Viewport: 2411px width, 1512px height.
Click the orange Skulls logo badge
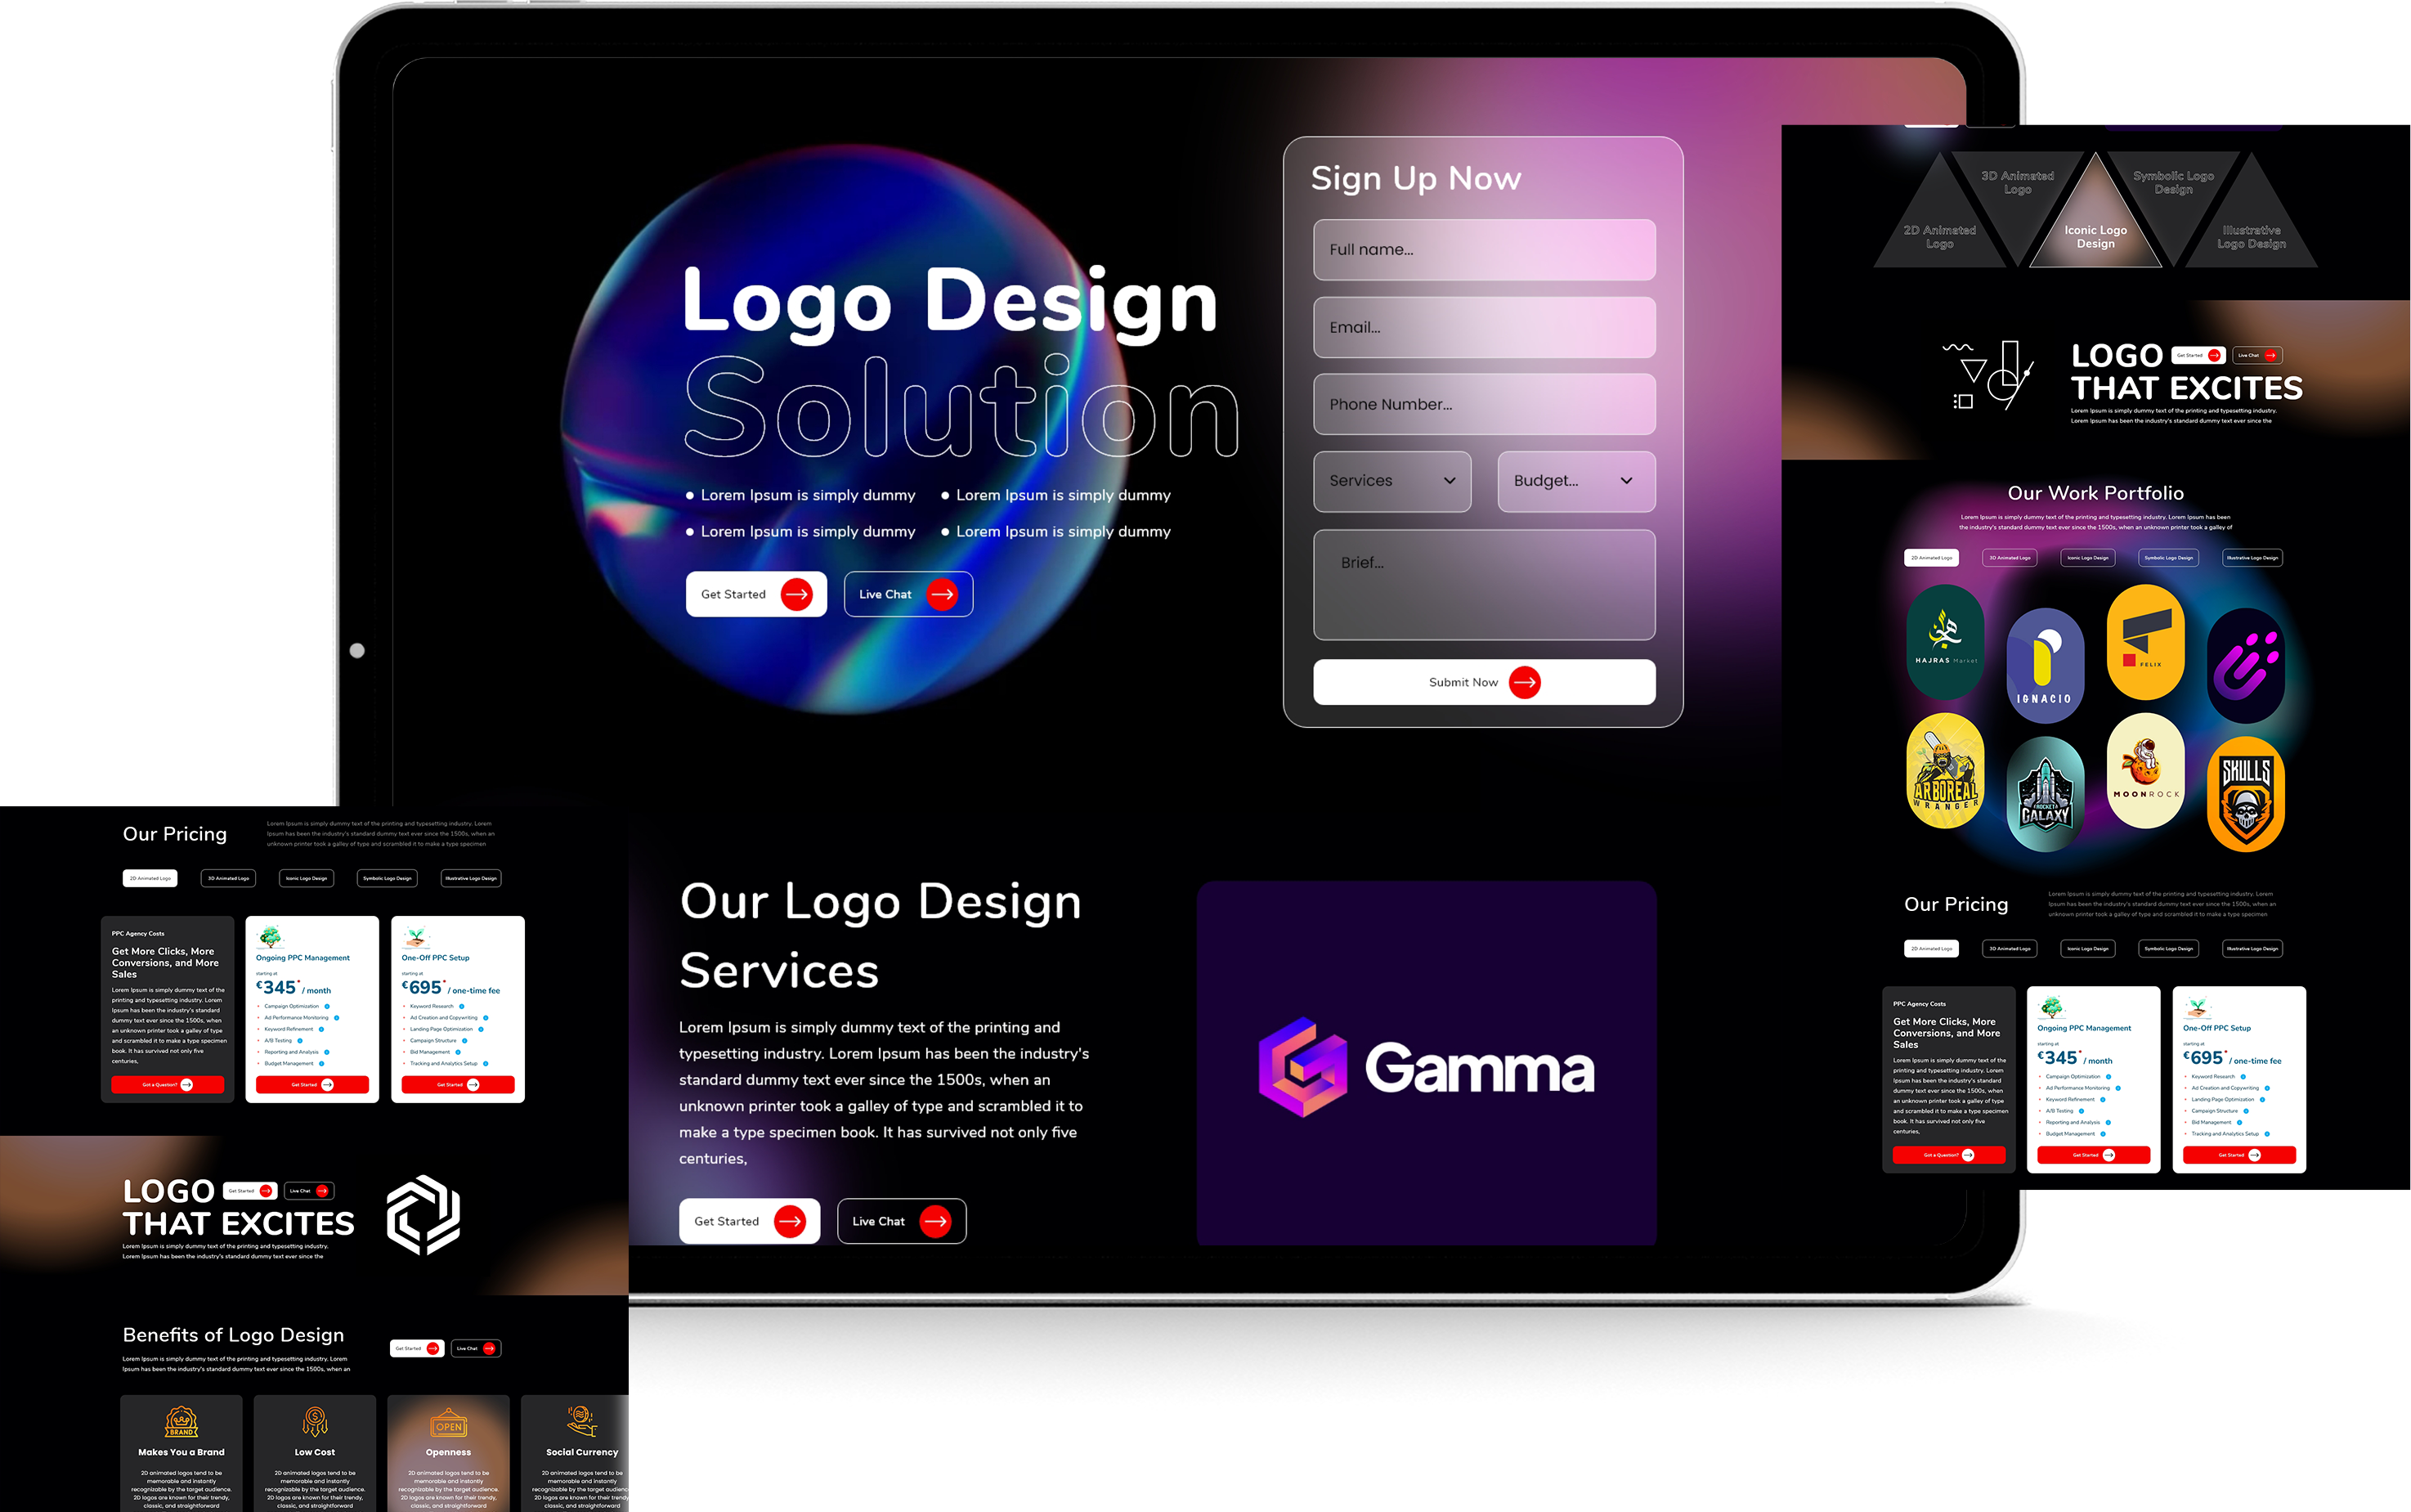click(x=2245, y=795)
